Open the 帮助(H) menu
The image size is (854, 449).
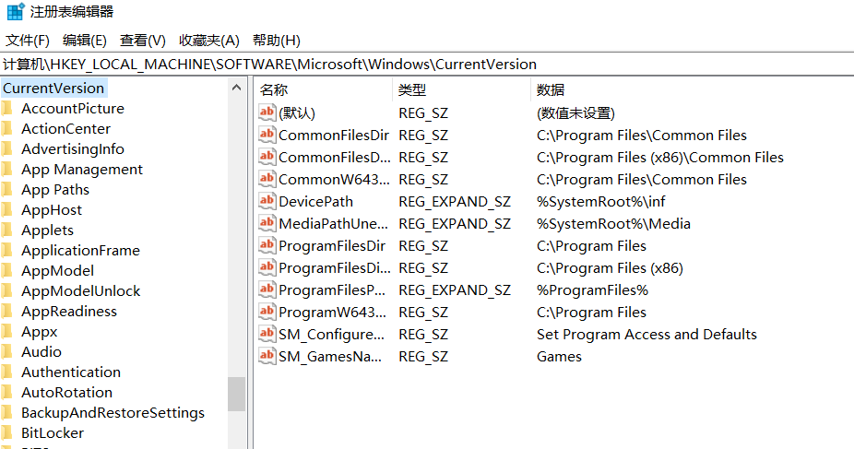pyautogui.click(x=276, y=41)
